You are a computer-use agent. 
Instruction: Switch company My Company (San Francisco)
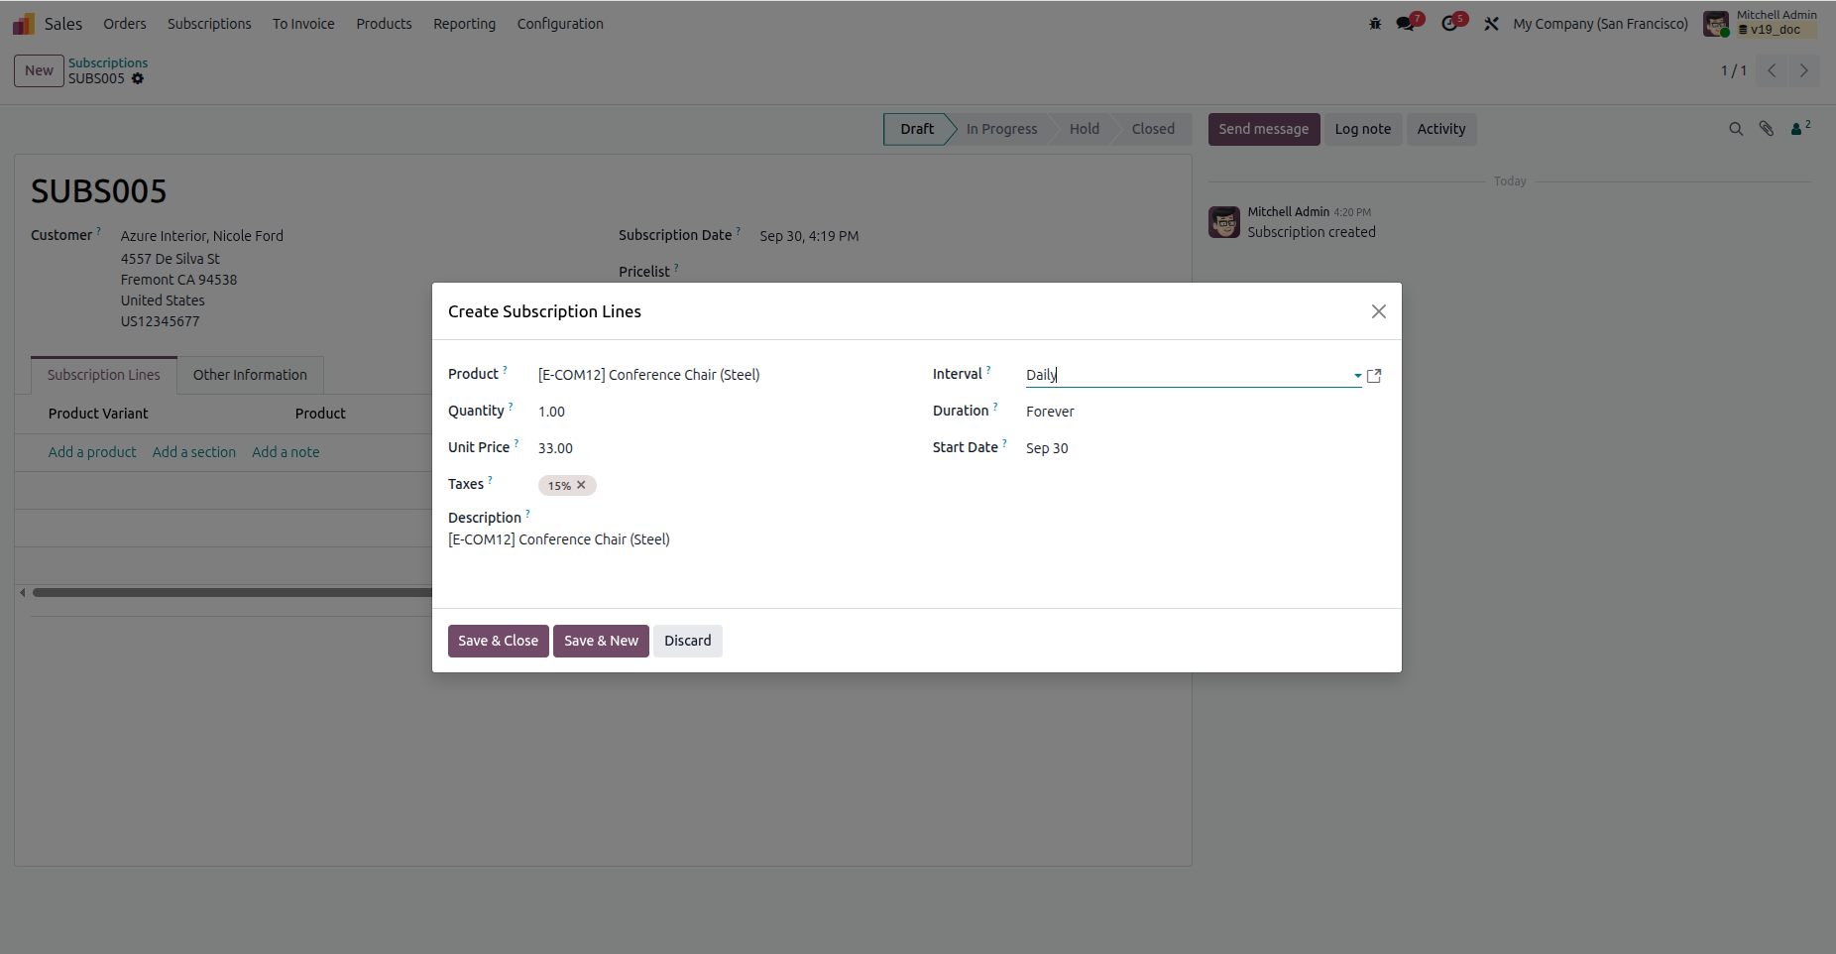(1600, 24)
